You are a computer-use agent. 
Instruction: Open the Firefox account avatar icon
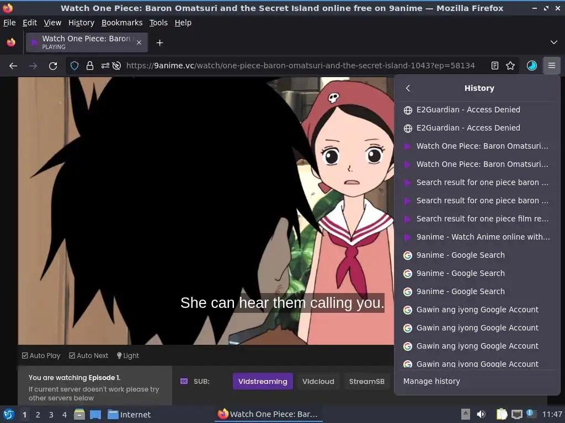532,66
